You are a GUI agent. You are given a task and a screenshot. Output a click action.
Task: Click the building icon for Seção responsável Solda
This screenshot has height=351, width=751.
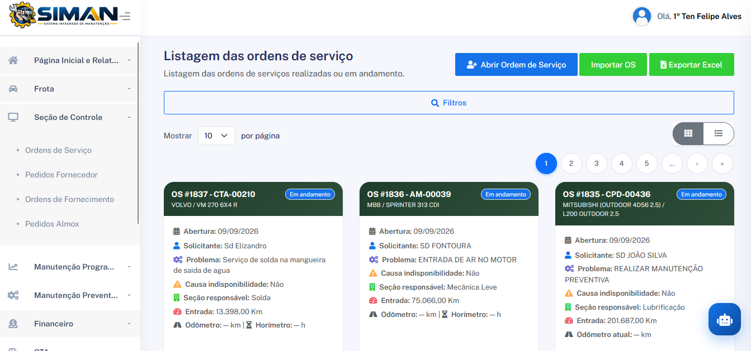177,297
